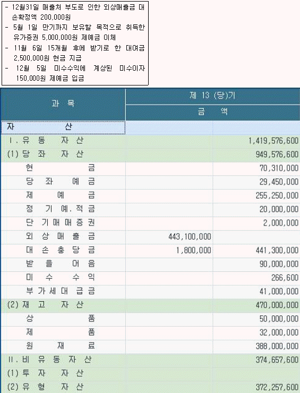
Task: Select the 원재료 row
Action: click(x=150, y=346)
